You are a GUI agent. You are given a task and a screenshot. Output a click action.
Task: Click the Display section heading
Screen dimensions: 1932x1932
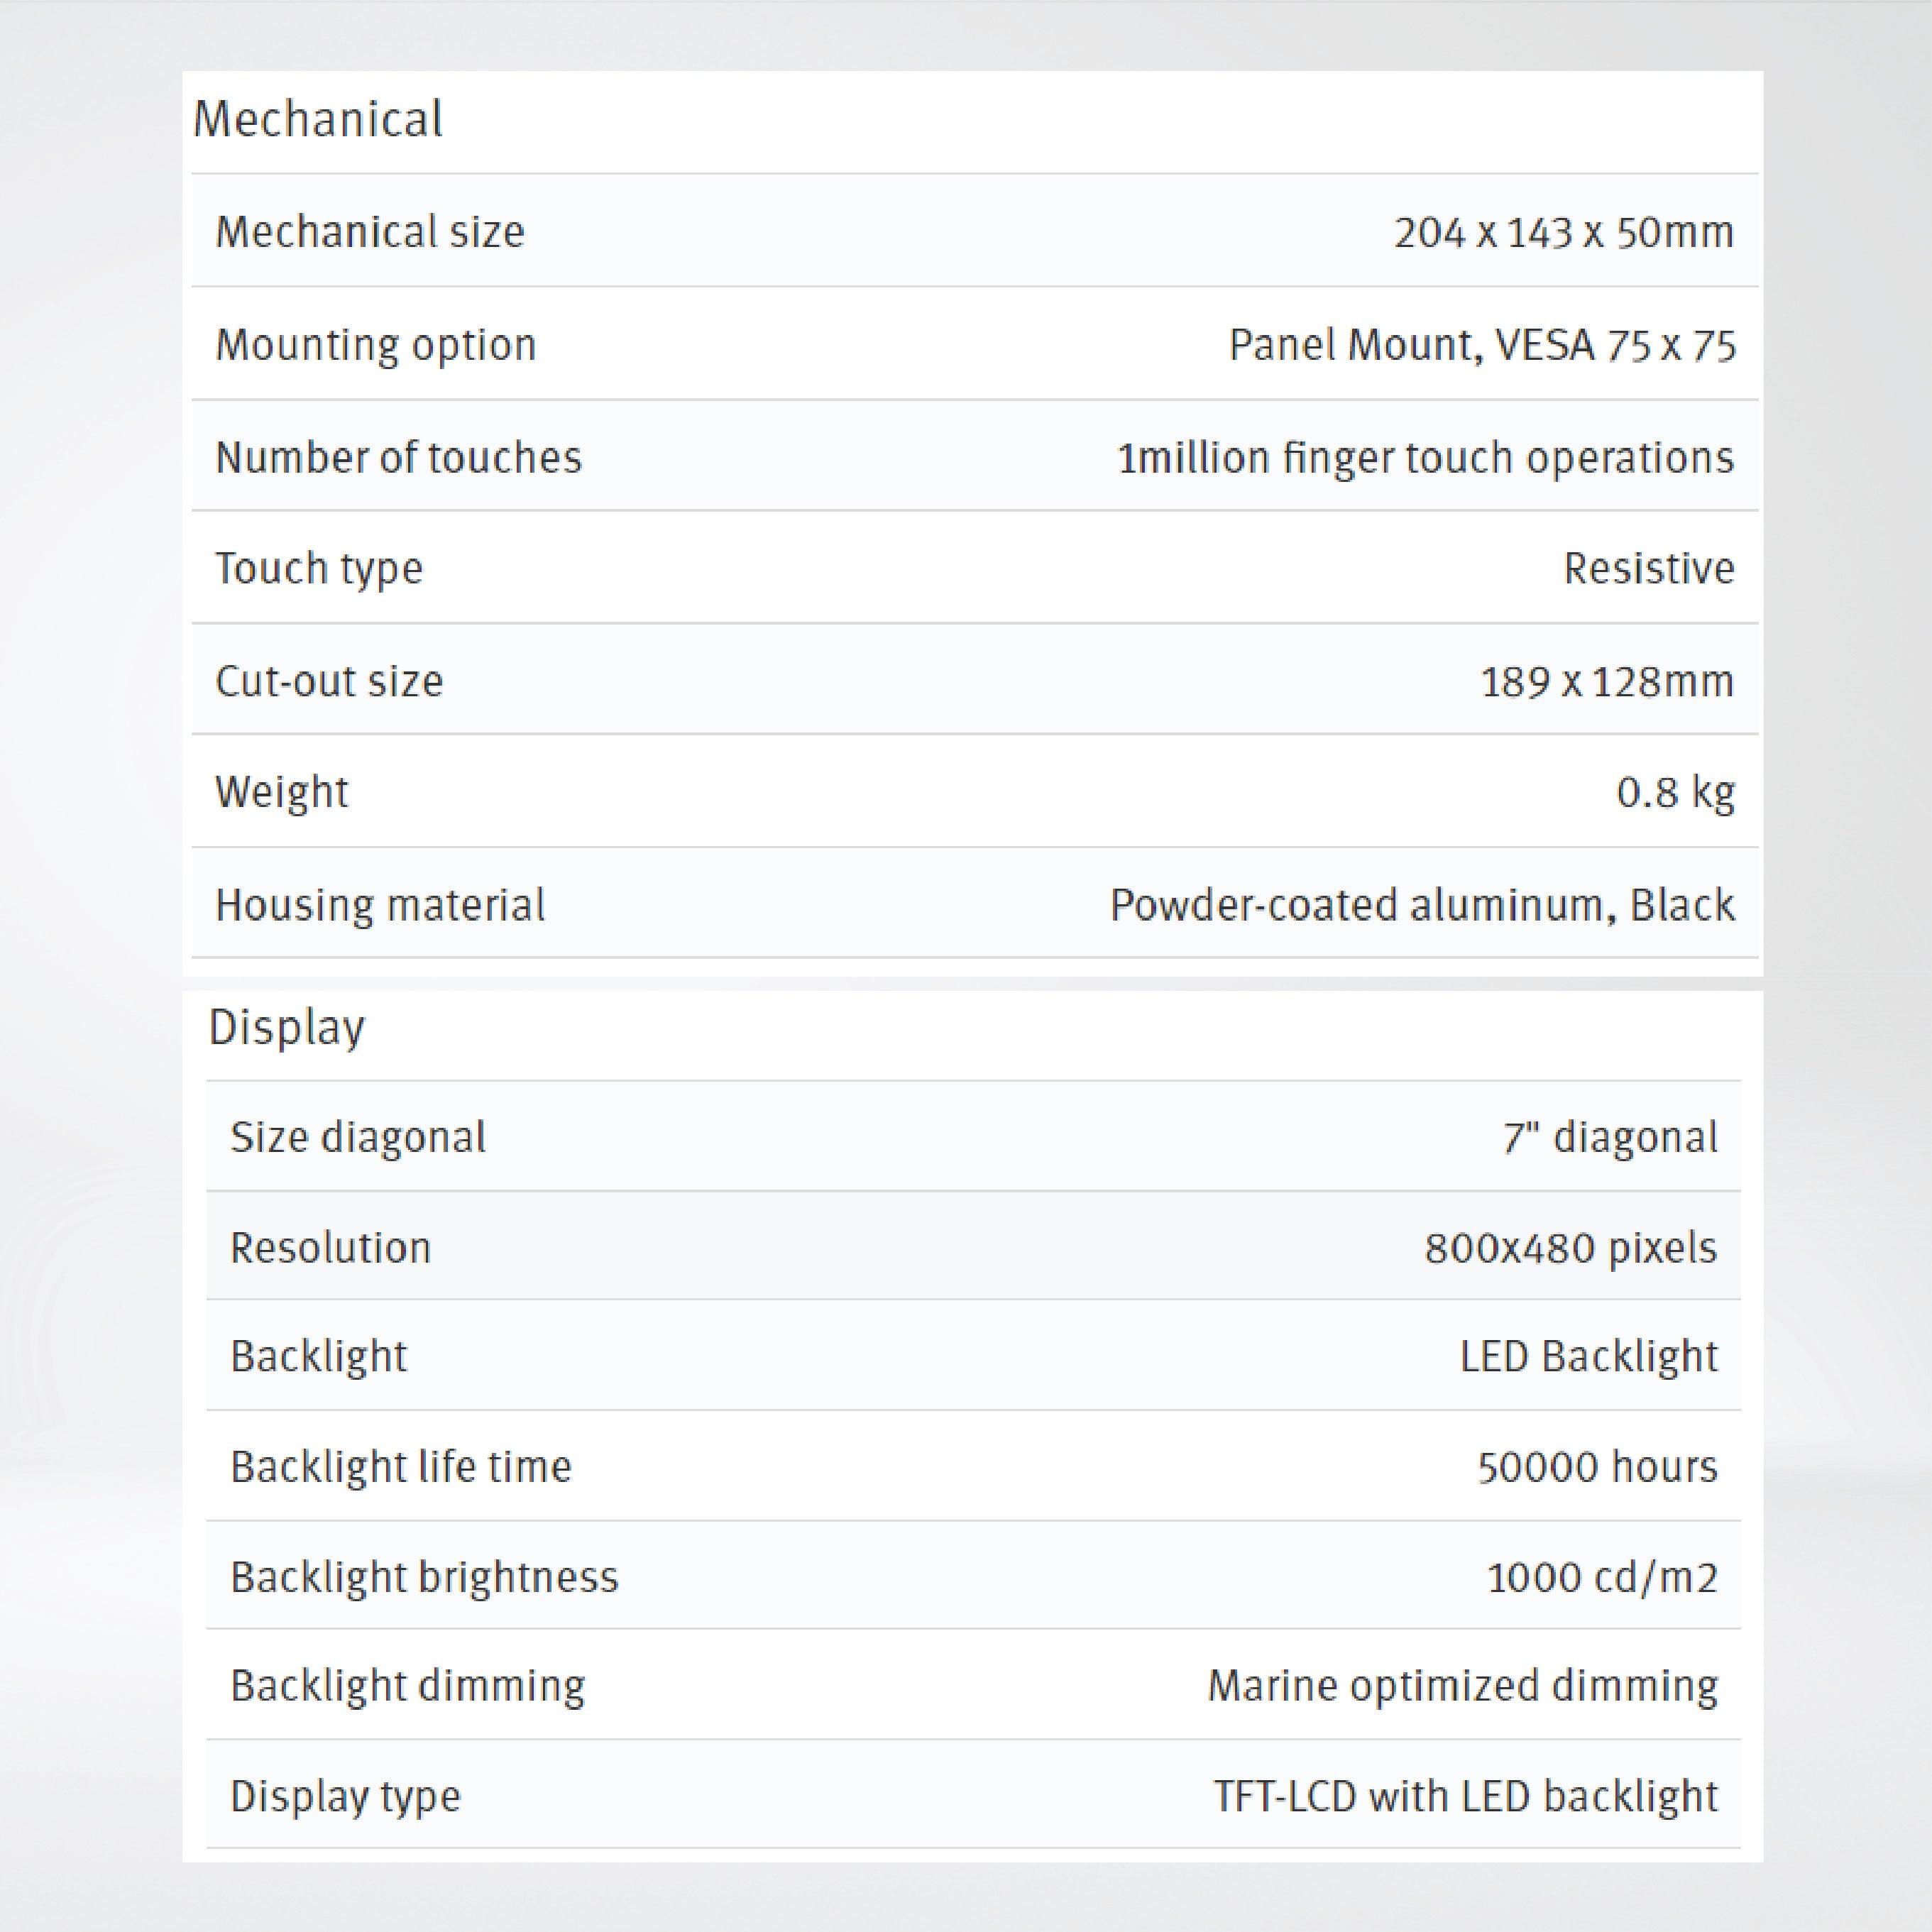(286, 1027)
